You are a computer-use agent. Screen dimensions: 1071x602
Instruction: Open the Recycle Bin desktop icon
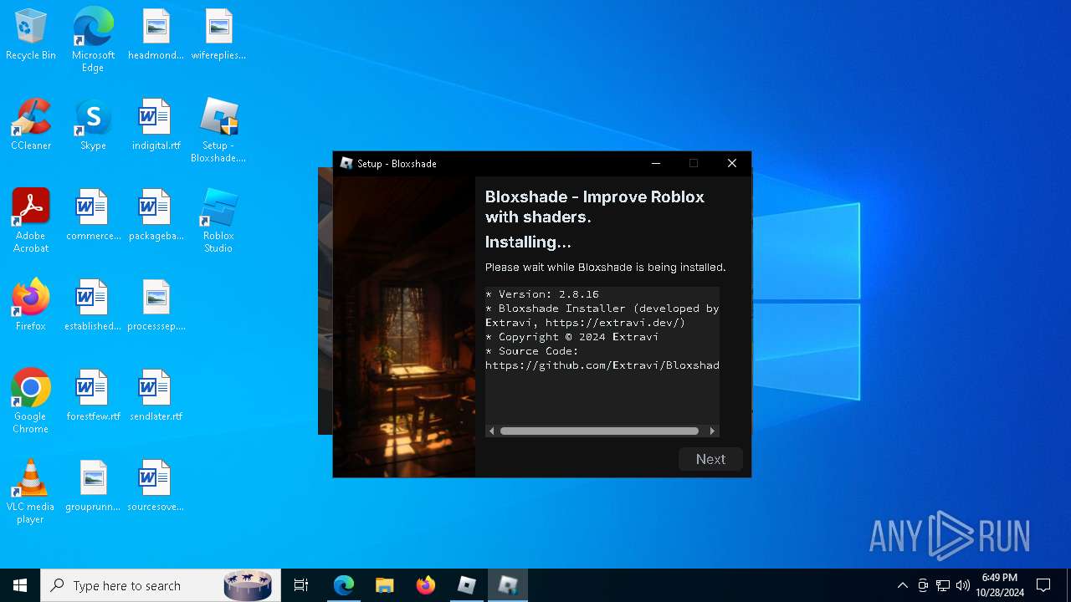click(31, 35)
